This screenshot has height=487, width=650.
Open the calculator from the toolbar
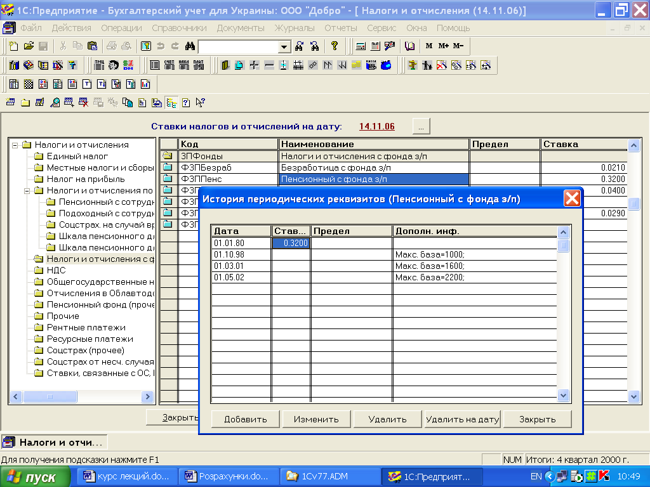point(361,46)
